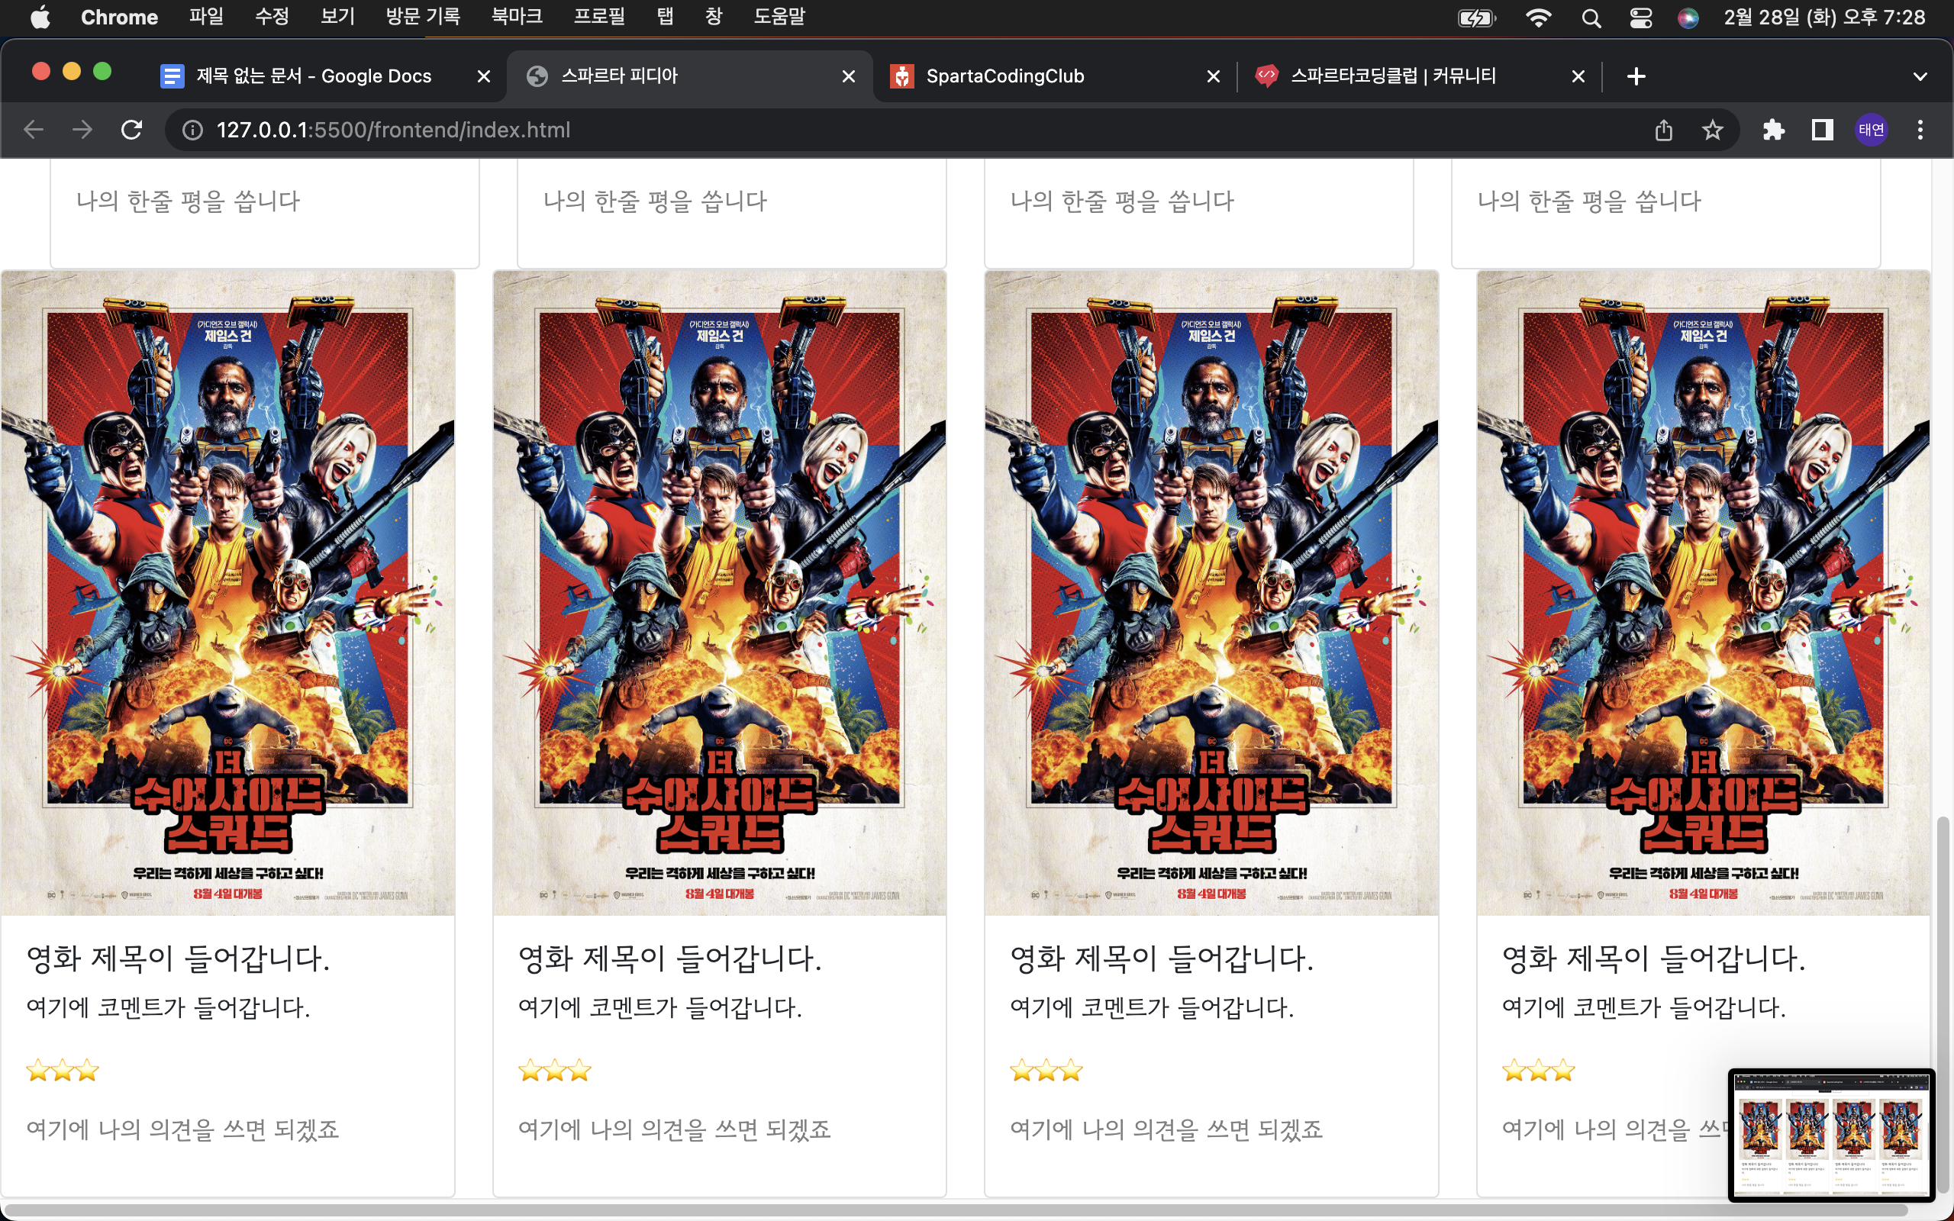Open the 북마크 menu
The width and height of the screenshot is (1954, 1221).
pos(517,17)
